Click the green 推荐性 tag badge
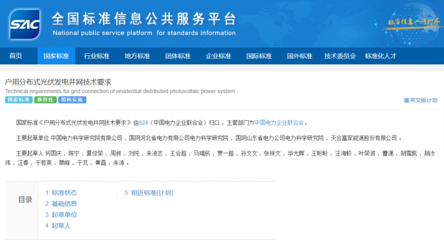Image resolution: width=444 pixels, height=242 pixels. pyautogui.click(x=45, y=100)
